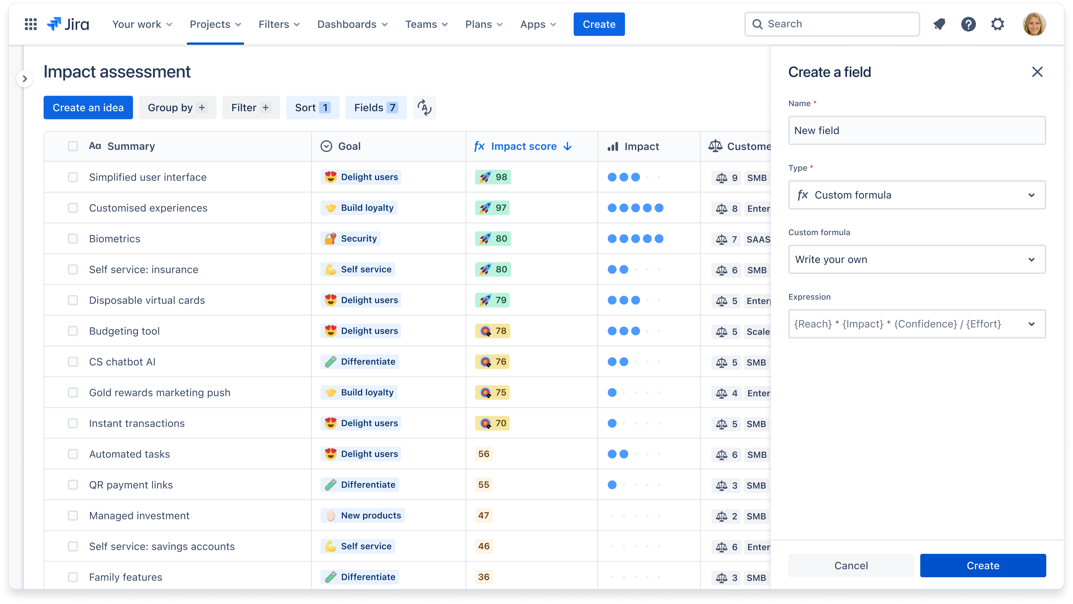Open the Filters menu
The height and width of the screenshot is (604, 1073).
coord(279,24)
